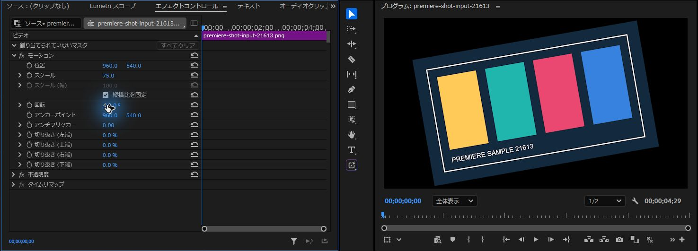This screenshot has width=698, height=251.
Task: Switch to ソース: (クリップなし) tab
Action: (x=37, y=6)
